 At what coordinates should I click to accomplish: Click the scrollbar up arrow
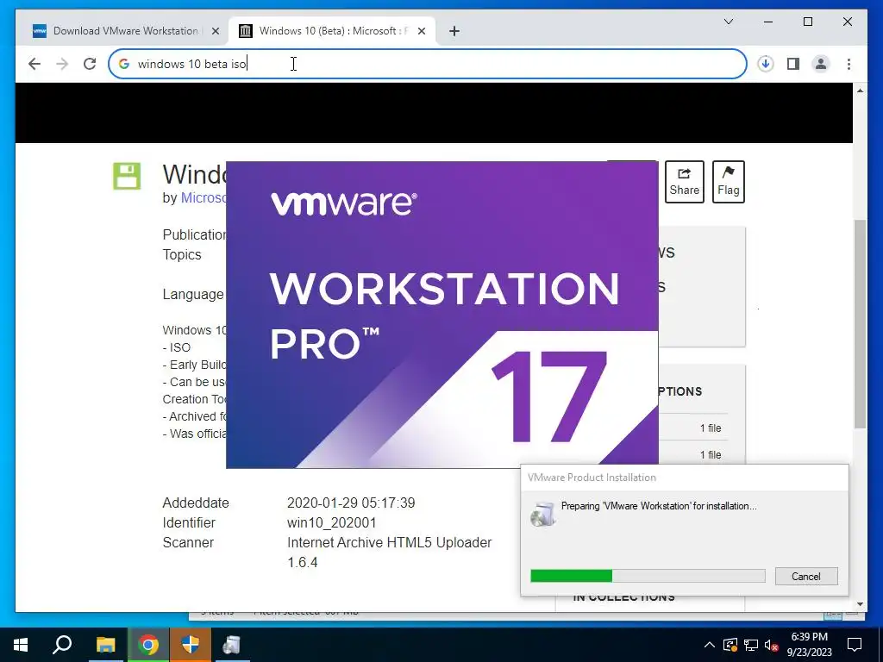860,91
